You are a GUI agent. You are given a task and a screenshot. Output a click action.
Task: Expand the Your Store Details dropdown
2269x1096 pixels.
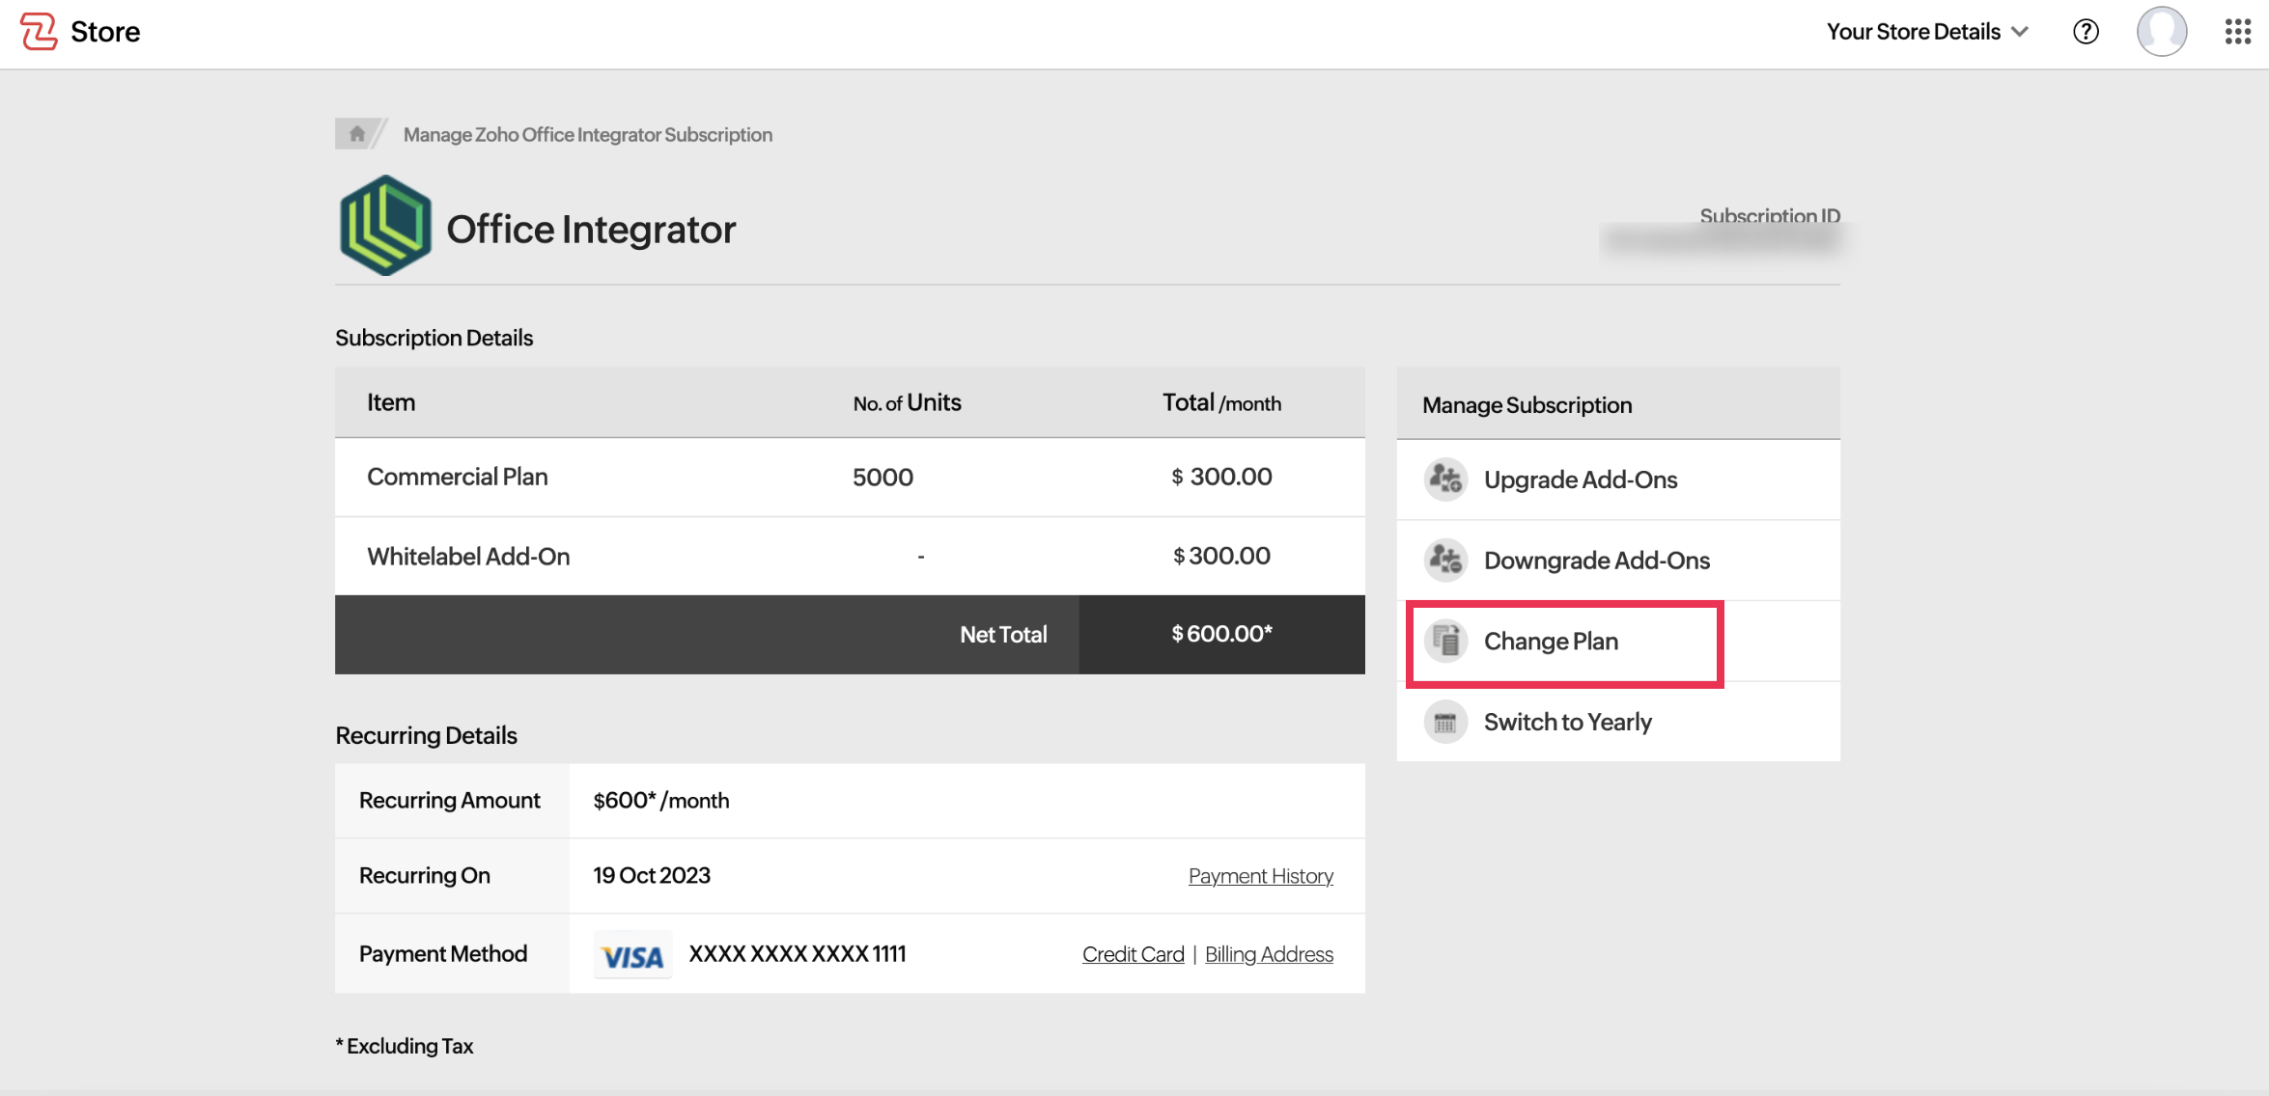[x=1912, y=32]
